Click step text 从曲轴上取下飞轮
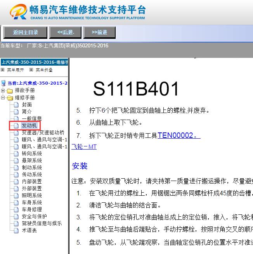This screenshot has width=253, height=254. coord(116,123)
